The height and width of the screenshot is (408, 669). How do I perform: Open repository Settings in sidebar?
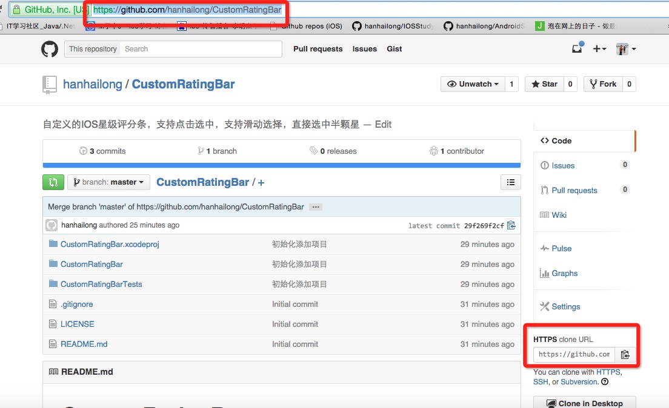[x=560, y=306]
